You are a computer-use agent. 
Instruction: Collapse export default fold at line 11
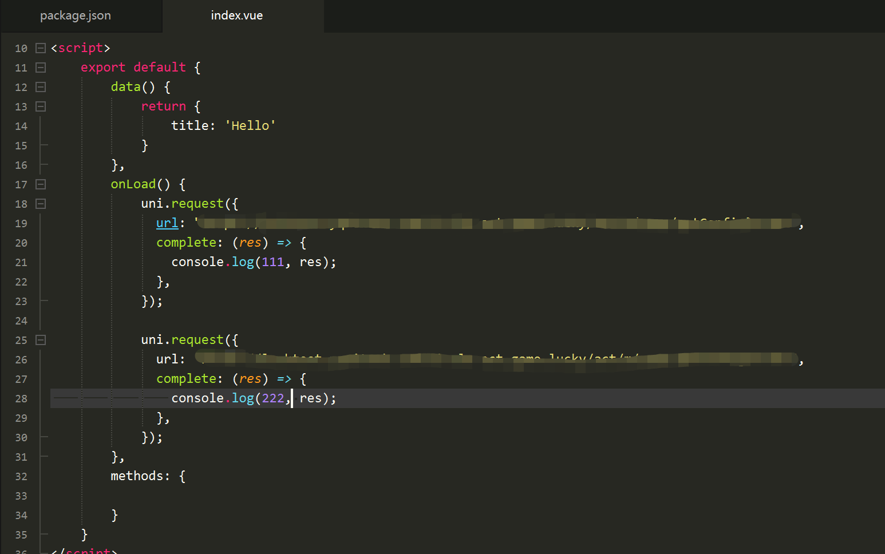click(41, 68)
